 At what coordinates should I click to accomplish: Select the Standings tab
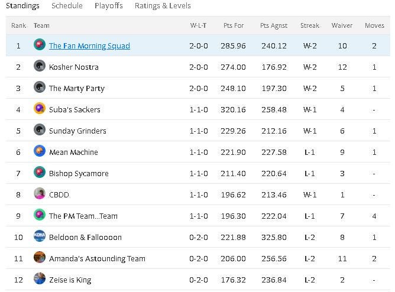22,6
